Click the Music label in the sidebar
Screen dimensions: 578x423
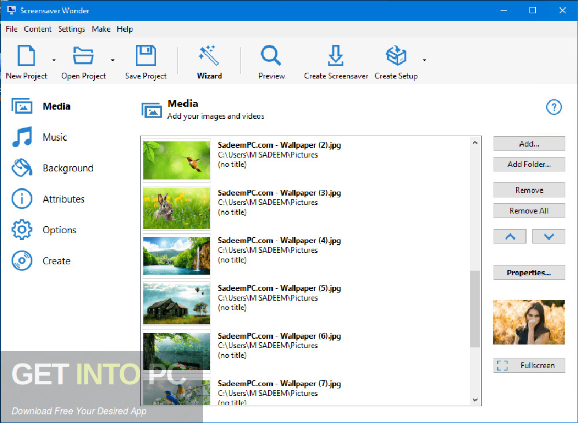[x=55, y=137]
